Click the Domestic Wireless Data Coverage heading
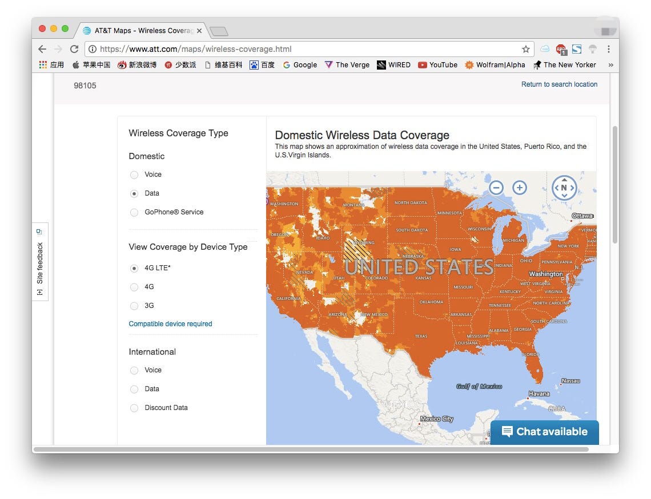This screenshot has height=499, width=651. pos(362,135)
